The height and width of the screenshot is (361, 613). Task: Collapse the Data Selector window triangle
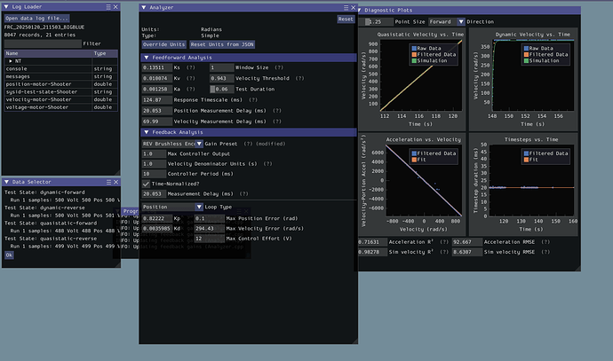6,182
